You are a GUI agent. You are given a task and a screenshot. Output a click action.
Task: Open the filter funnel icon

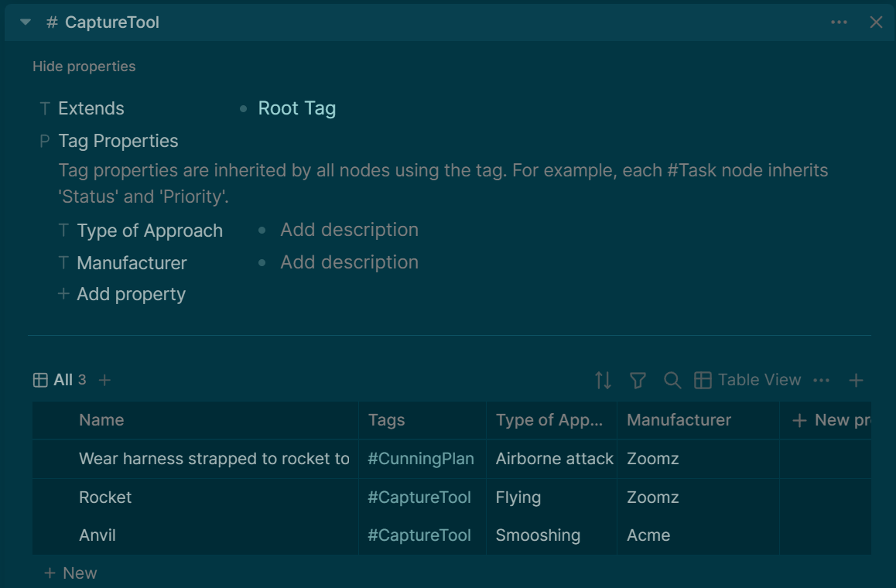[638, 380]
